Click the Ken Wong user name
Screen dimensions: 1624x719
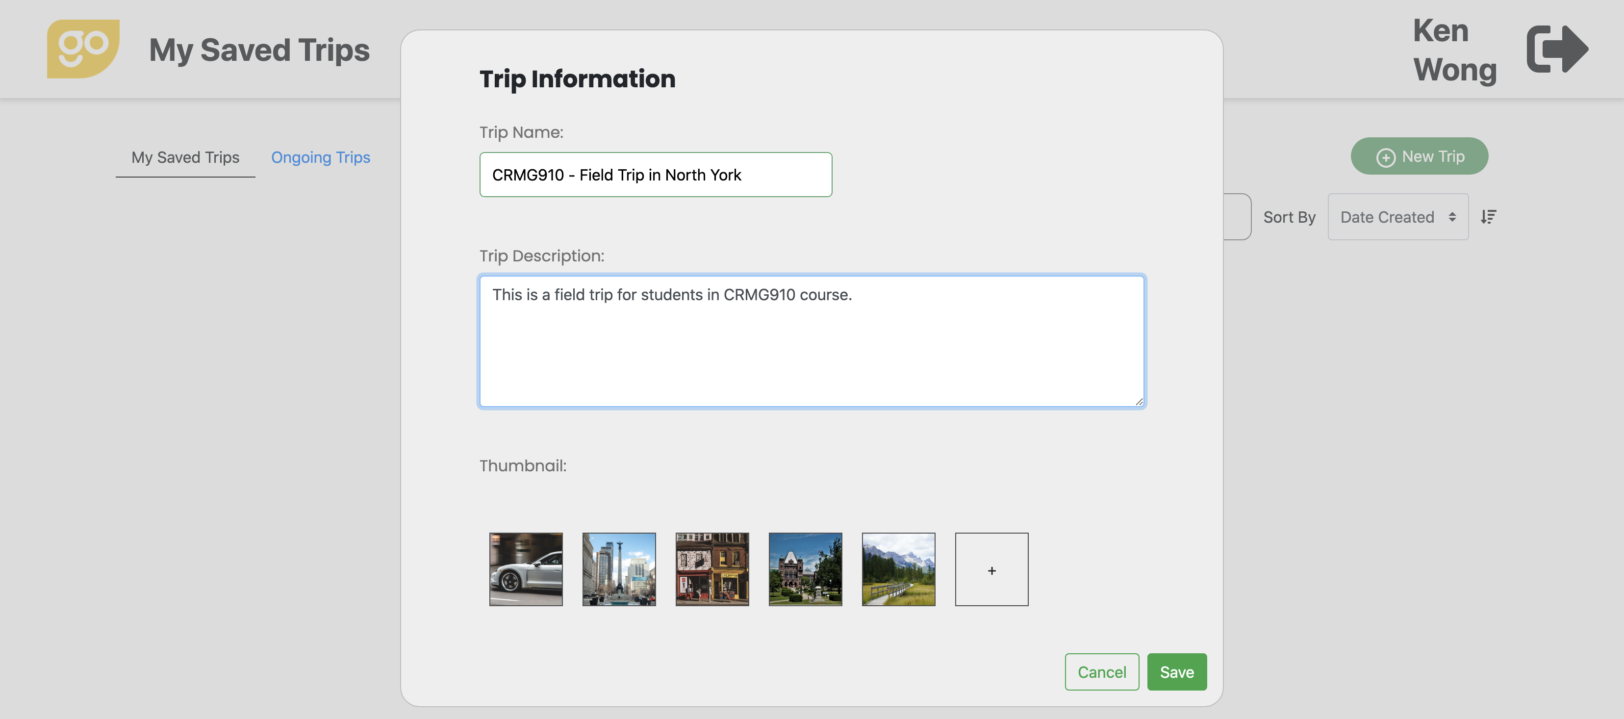tap(1454, 49)
